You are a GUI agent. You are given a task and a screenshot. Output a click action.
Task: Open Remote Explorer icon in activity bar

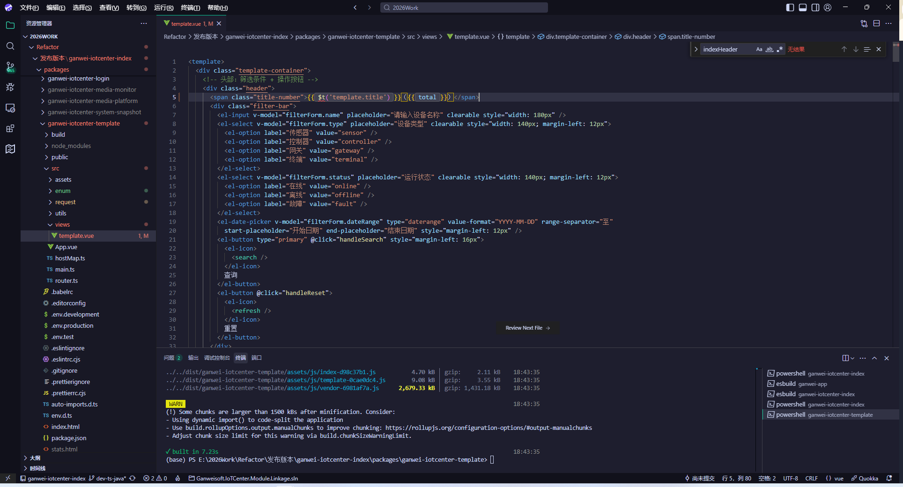pos(10,108)
